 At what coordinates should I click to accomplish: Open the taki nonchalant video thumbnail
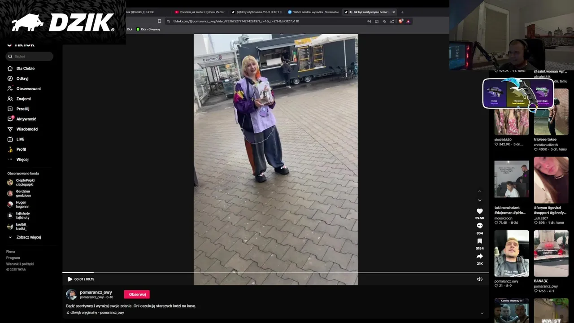[x=512, y=179]
